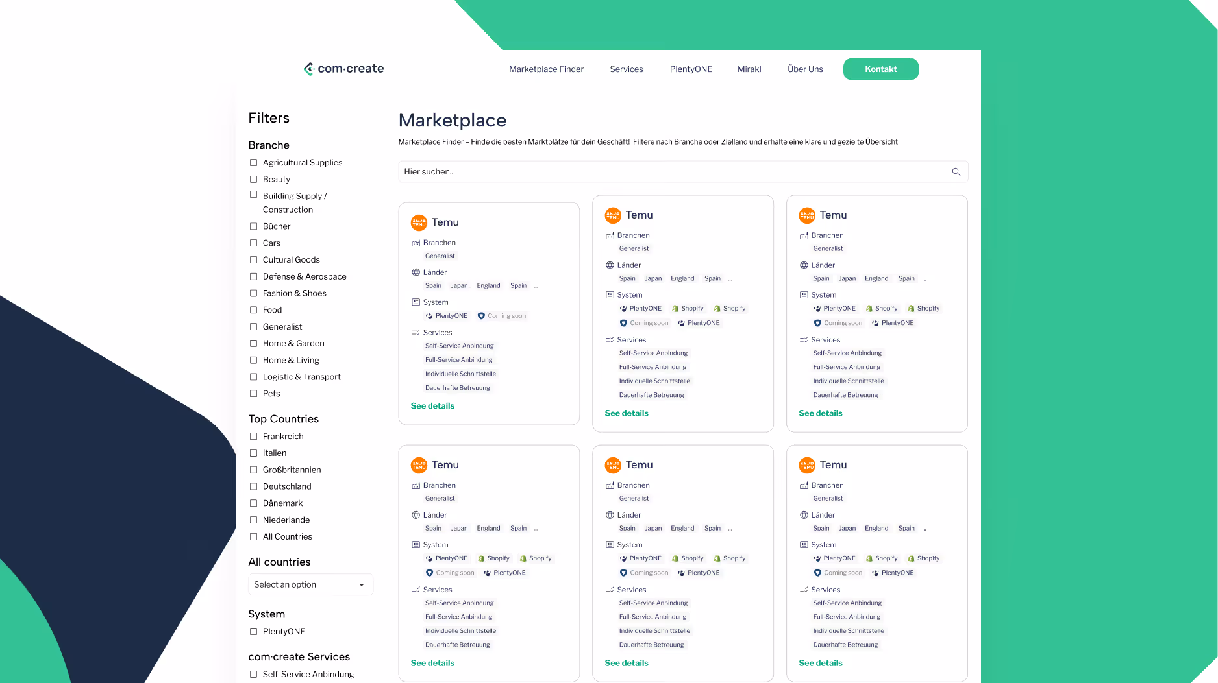
Task: Expand truncated countries in bottom-left card
Action: [x=536, y=529]
